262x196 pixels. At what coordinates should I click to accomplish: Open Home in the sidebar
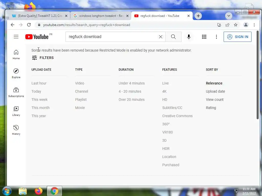16,55
